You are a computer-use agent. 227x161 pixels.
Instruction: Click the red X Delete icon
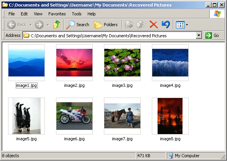[153, 24]
